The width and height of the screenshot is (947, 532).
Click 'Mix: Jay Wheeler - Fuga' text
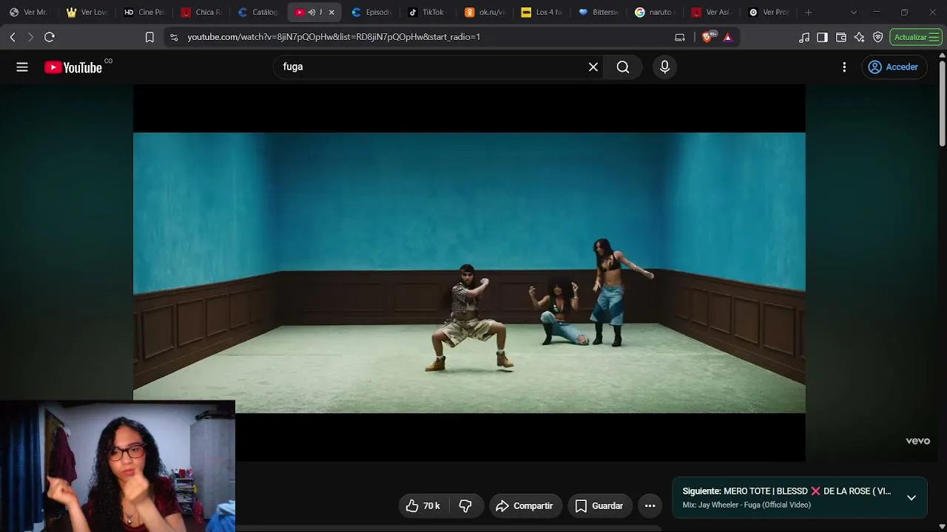[747, 505]
